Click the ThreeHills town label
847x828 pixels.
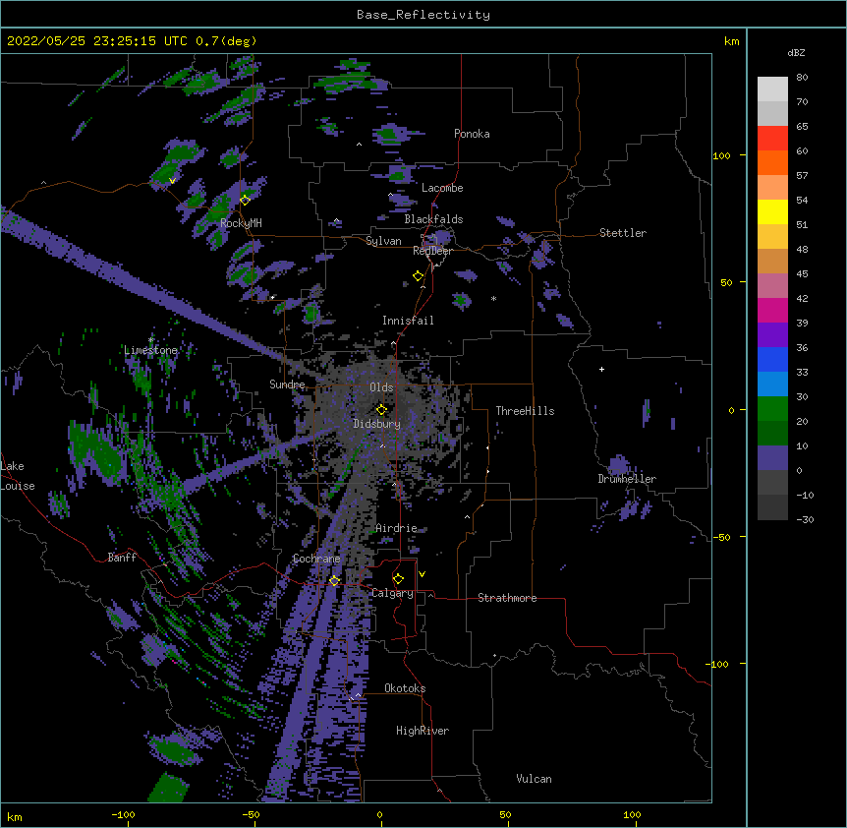point(525,411)
